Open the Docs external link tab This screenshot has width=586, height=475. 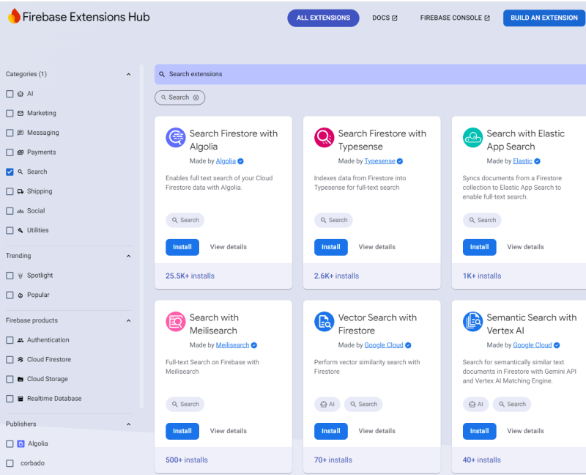pyautogui.click(x=385, y=18)
